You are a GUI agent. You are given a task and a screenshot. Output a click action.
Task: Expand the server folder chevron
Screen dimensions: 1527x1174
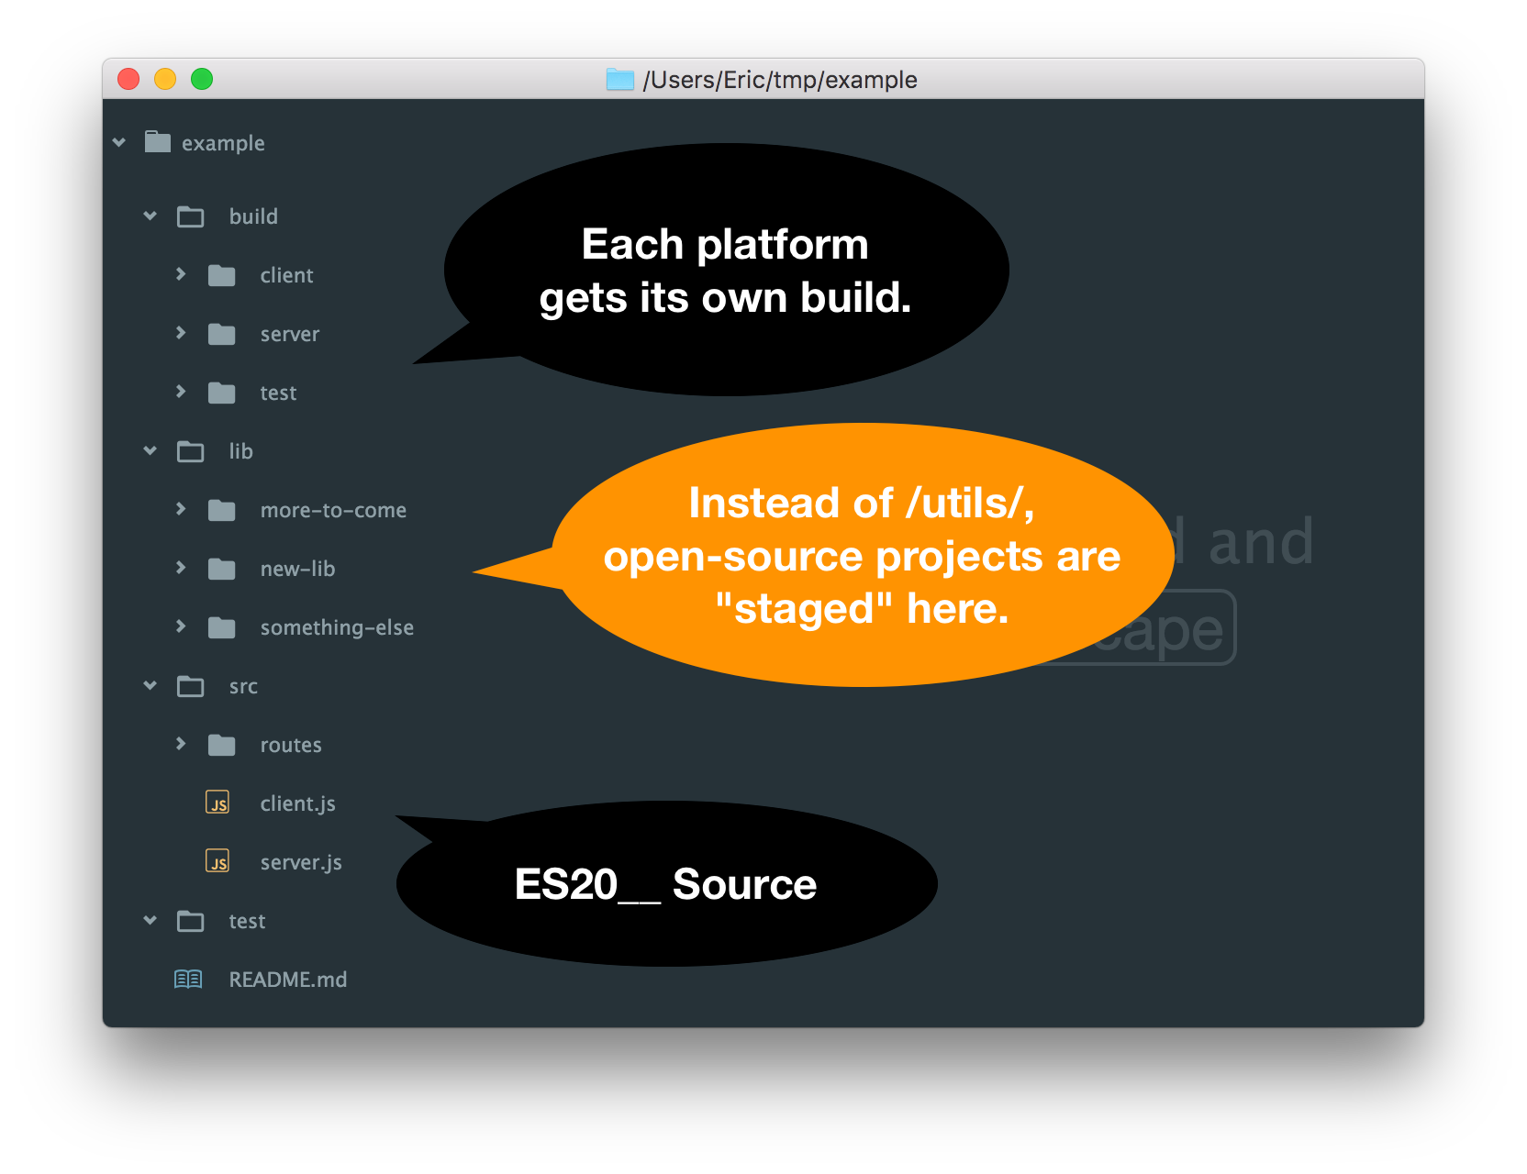point(181,333)
